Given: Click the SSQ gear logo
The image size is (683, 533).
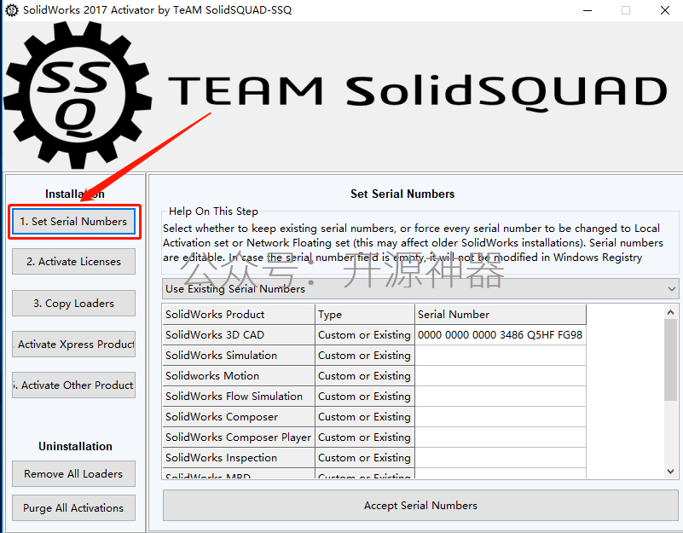Looking at the screenshot, I should [78, 95].
